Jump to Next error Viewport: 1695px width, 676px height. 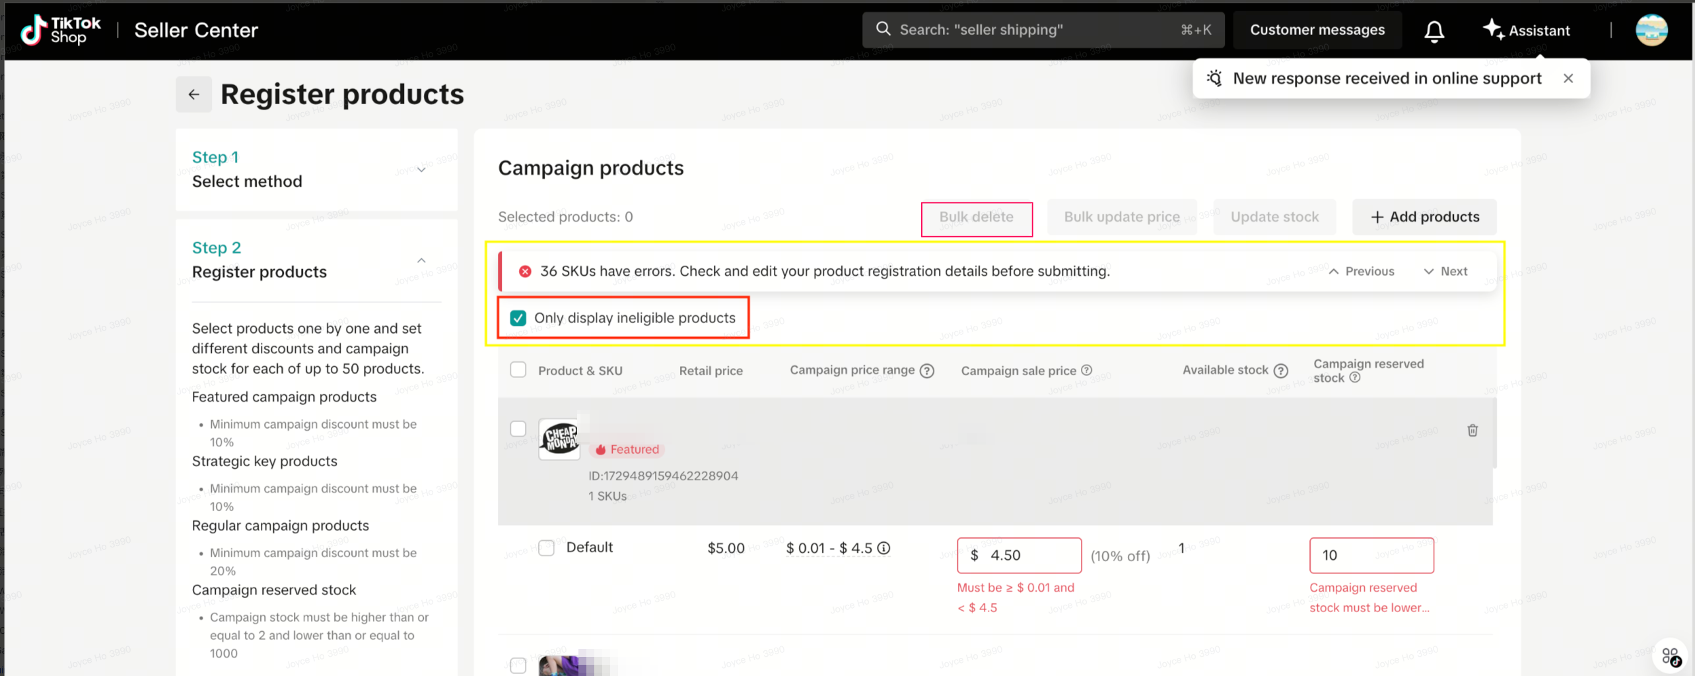click(1445, 272)
